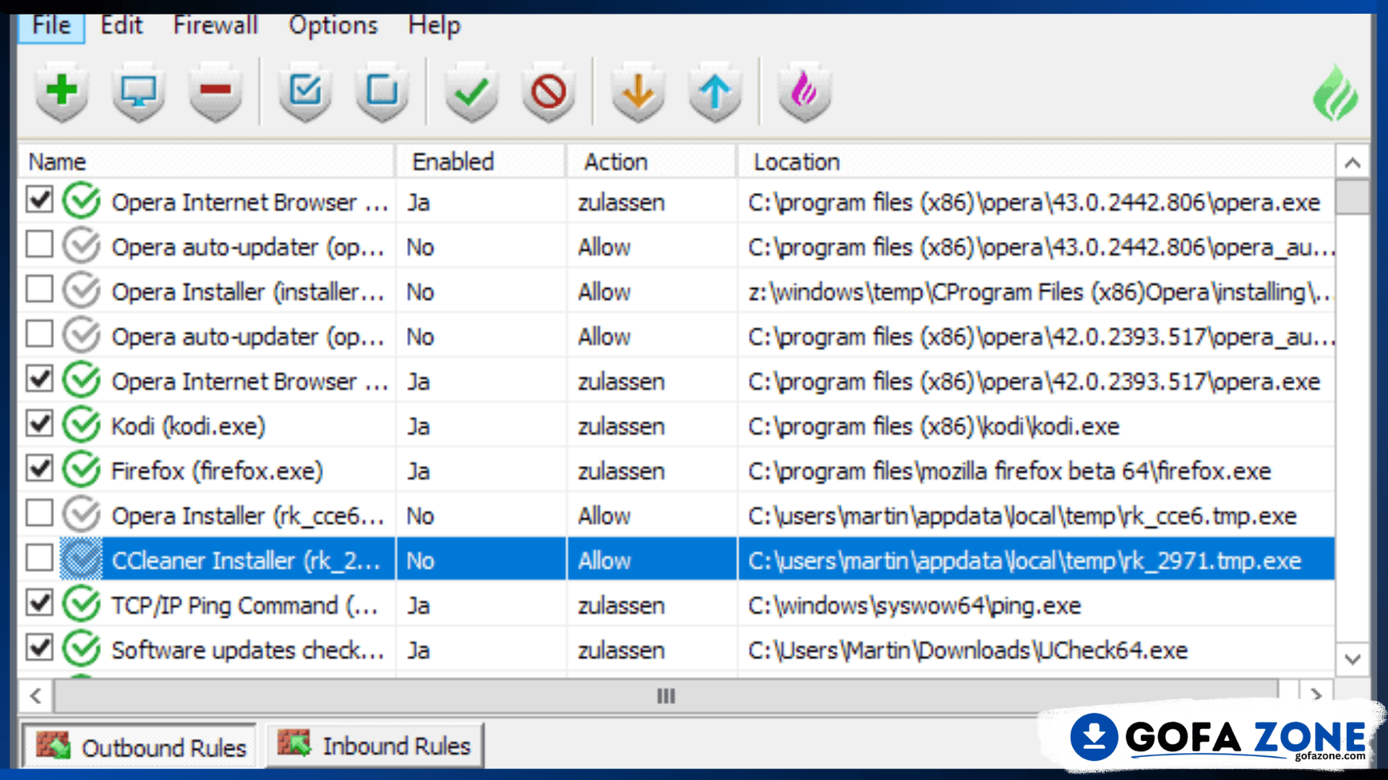This screenshot has height=780, width=1388.
Task: Click gray status icon of Opera 42 auto-updater
Action: (82, 335)
